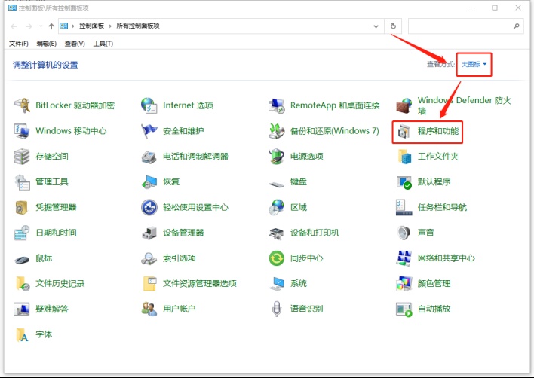Click the 声音 speaker icon
The image size is (534, 378).
[x=404, y=233]
